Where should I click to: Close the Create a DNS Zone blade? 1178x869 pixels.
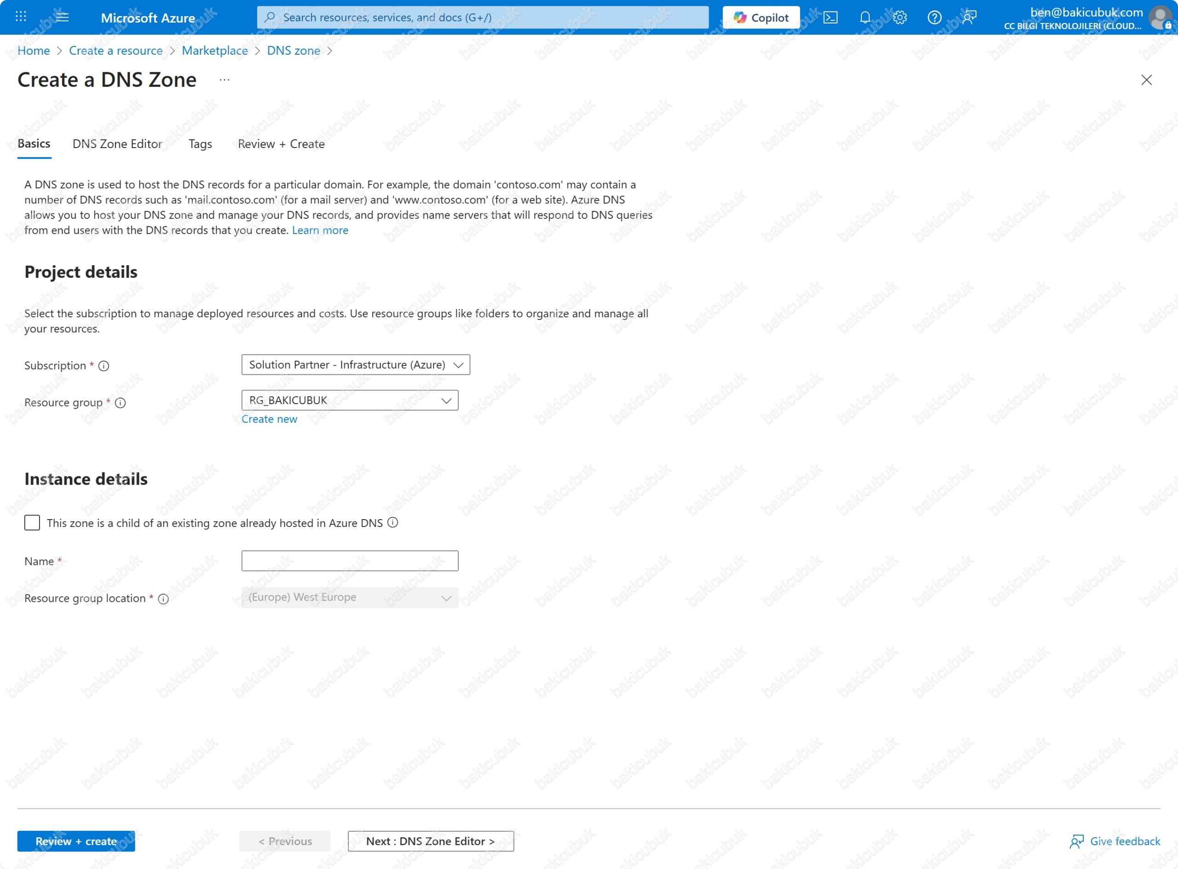coord(1146,80)
